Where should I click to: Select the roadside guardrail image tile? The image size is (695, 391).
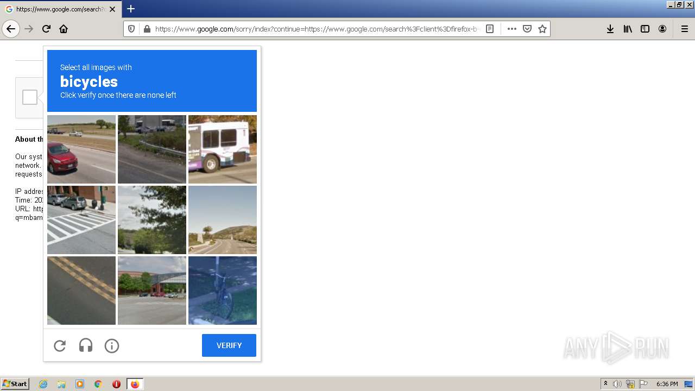click(152, 149)
